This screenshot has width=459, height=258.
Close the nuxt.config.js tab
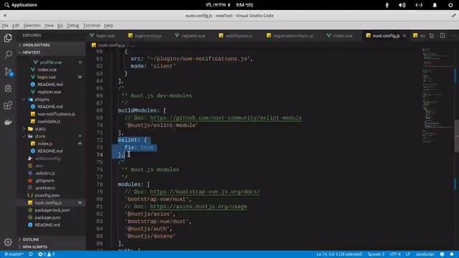pyautogui.click(x=404, y=36)
